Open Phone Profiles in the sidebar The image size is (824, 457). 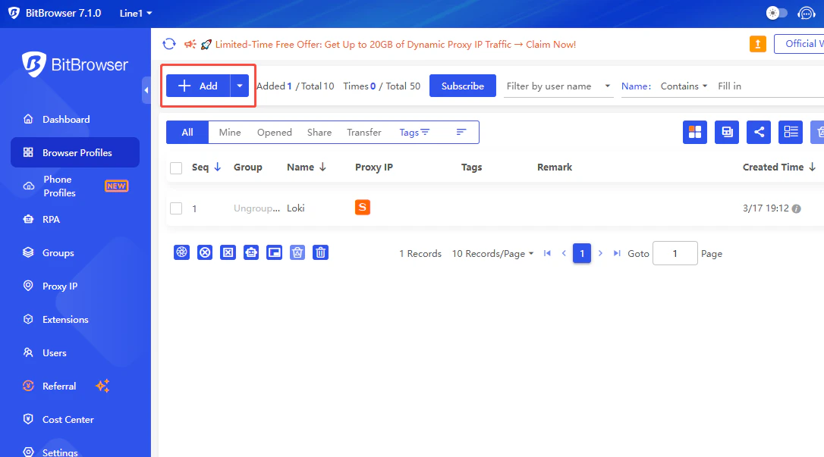pos(75,186)
